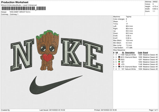Click the "Left:" measurement label

click(x=115, y=26)
